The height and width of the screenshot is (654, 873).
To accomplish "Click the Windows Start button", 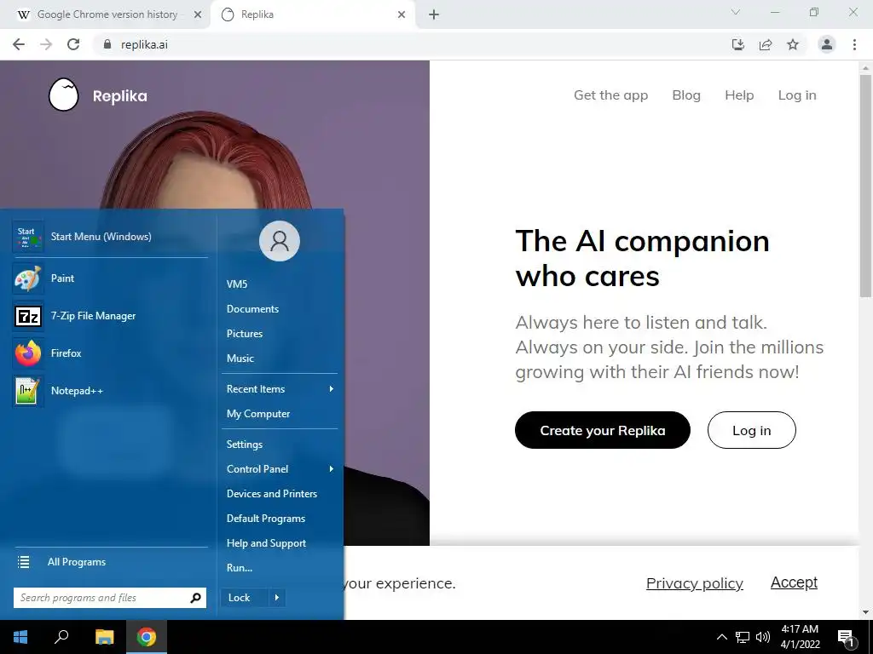I will tap(20, 637).
